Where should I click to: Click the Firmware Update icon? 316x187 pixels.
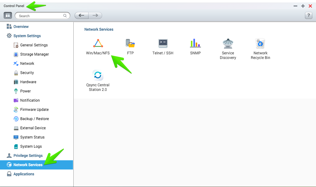click(16, 110)
